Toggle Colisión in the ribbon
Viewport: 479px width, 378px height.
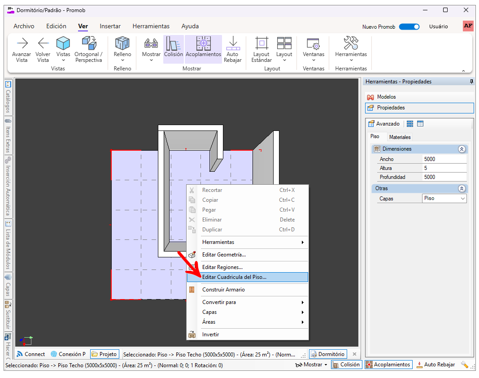click(x=173, y=48)
